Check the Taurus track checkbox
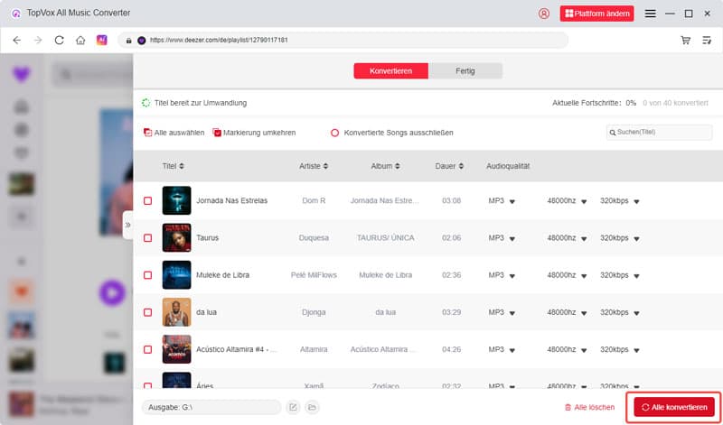723x425 pixels. click(147, 238)
